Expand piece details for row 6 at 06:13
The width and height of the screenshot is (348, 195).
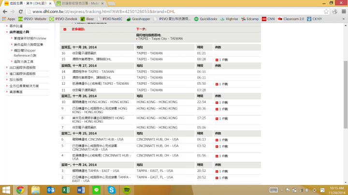[217, 140]
